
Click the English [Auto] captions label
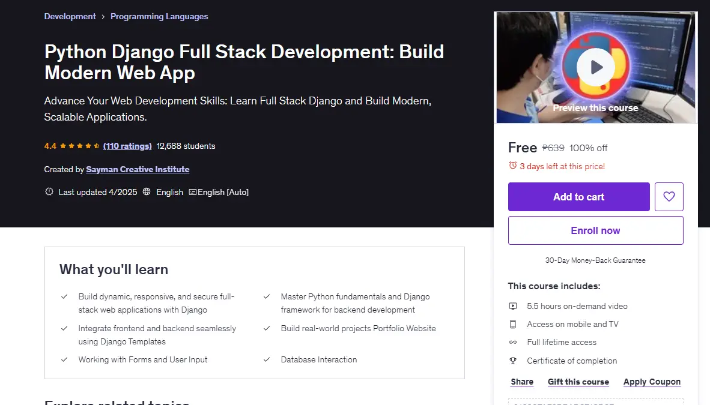coord(223,192)
